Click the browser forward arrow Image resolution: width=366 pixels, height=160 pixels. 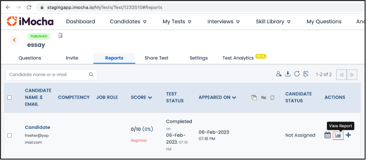click(19, 7)
